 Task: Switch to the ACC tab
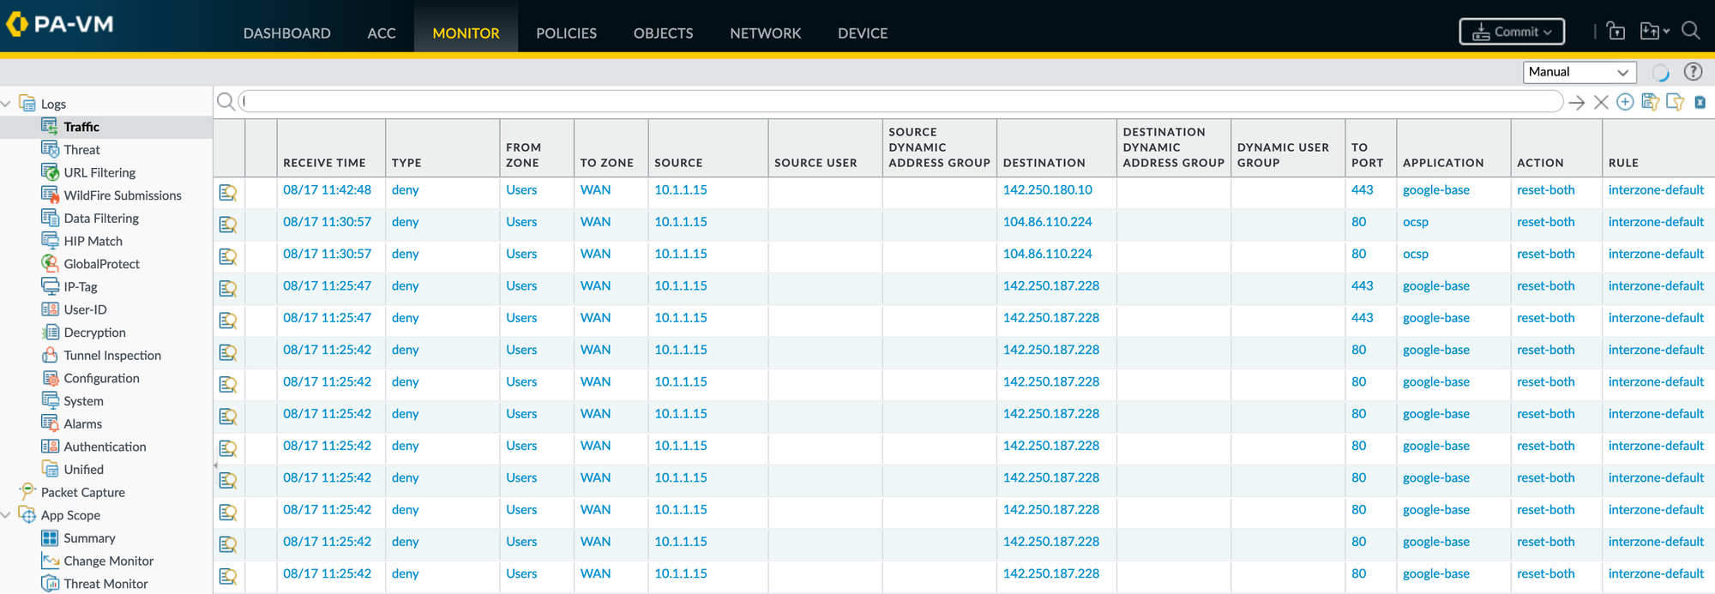pyautogui.click(x=382, y=33)
